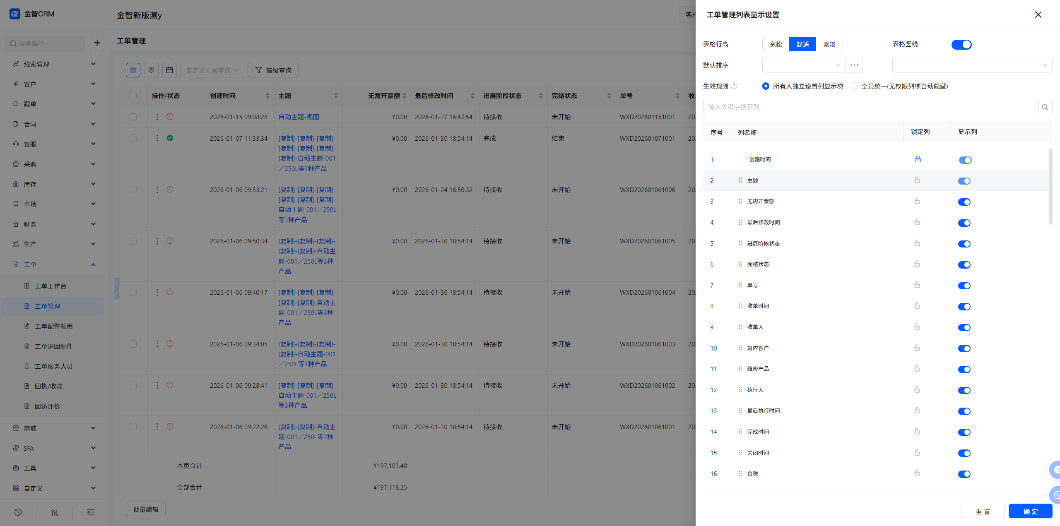Screen dimensions: 1060x526
Task: Open the sort direction dropdown on right
Action: click(971, 65)
